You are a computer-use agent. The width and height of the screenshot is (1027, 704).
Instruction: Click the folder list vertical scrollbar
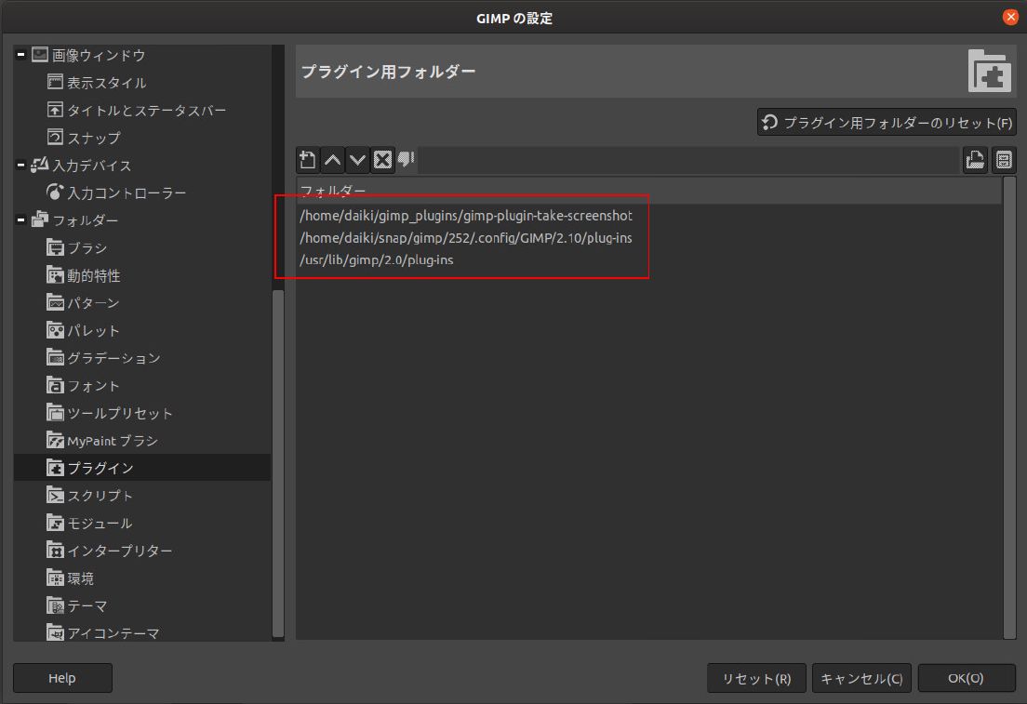coord(1009,407)
